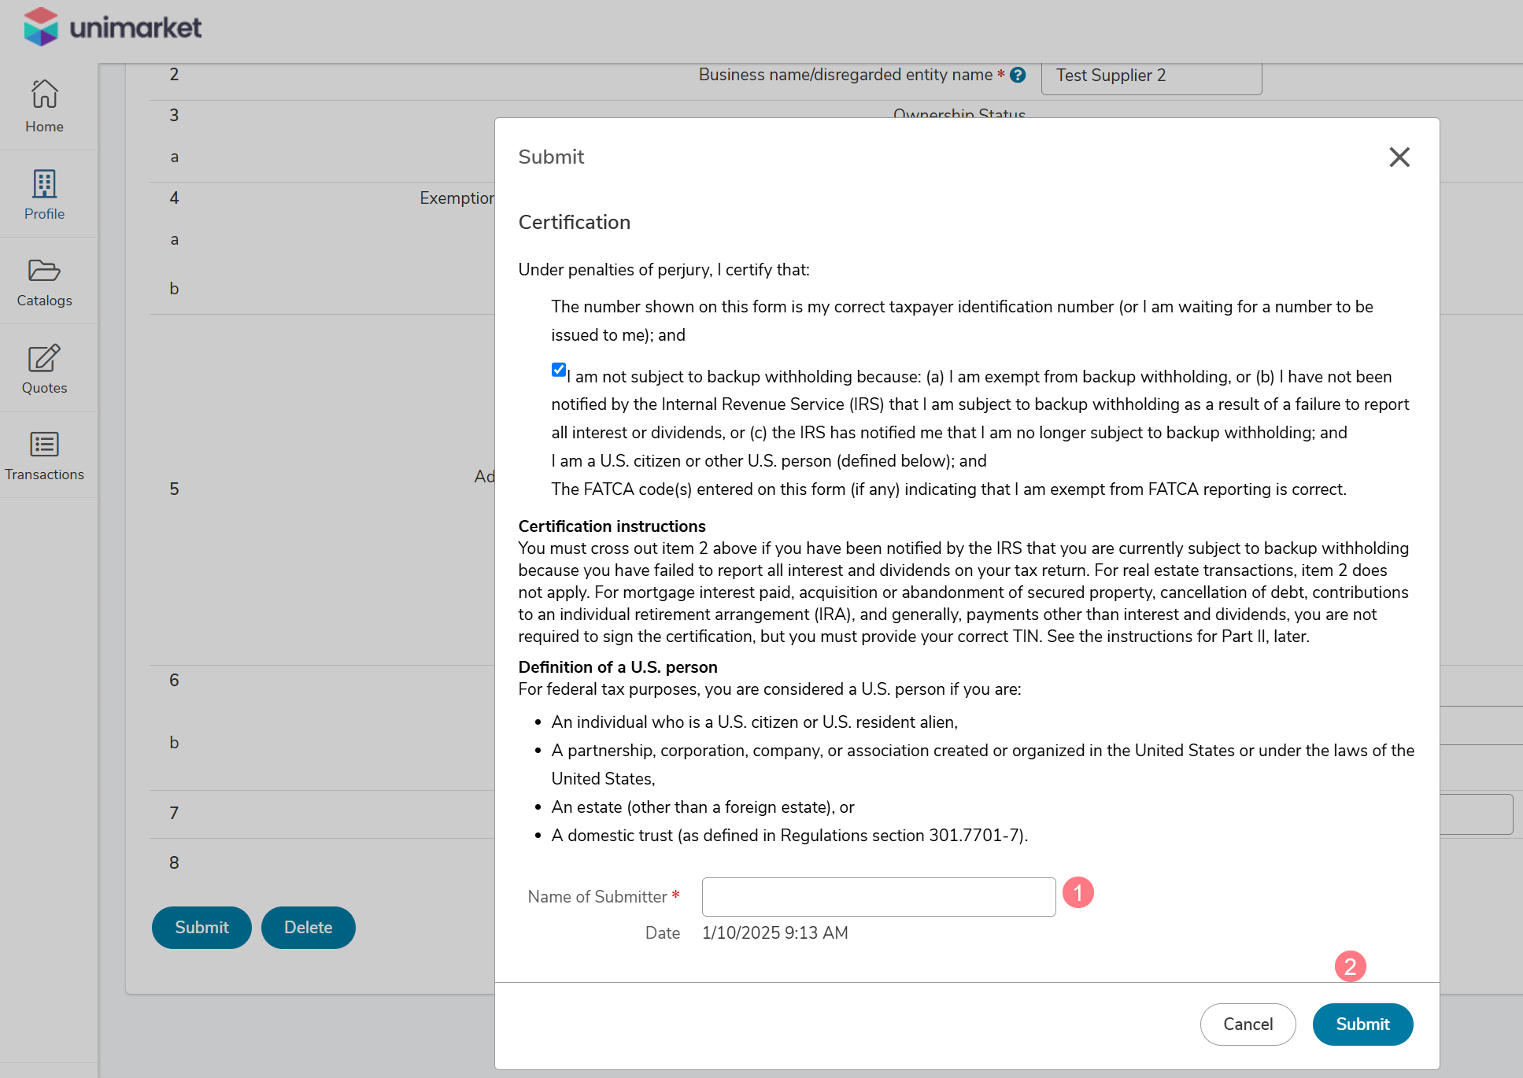Open the Catalogs folder icon

[44, 271]
